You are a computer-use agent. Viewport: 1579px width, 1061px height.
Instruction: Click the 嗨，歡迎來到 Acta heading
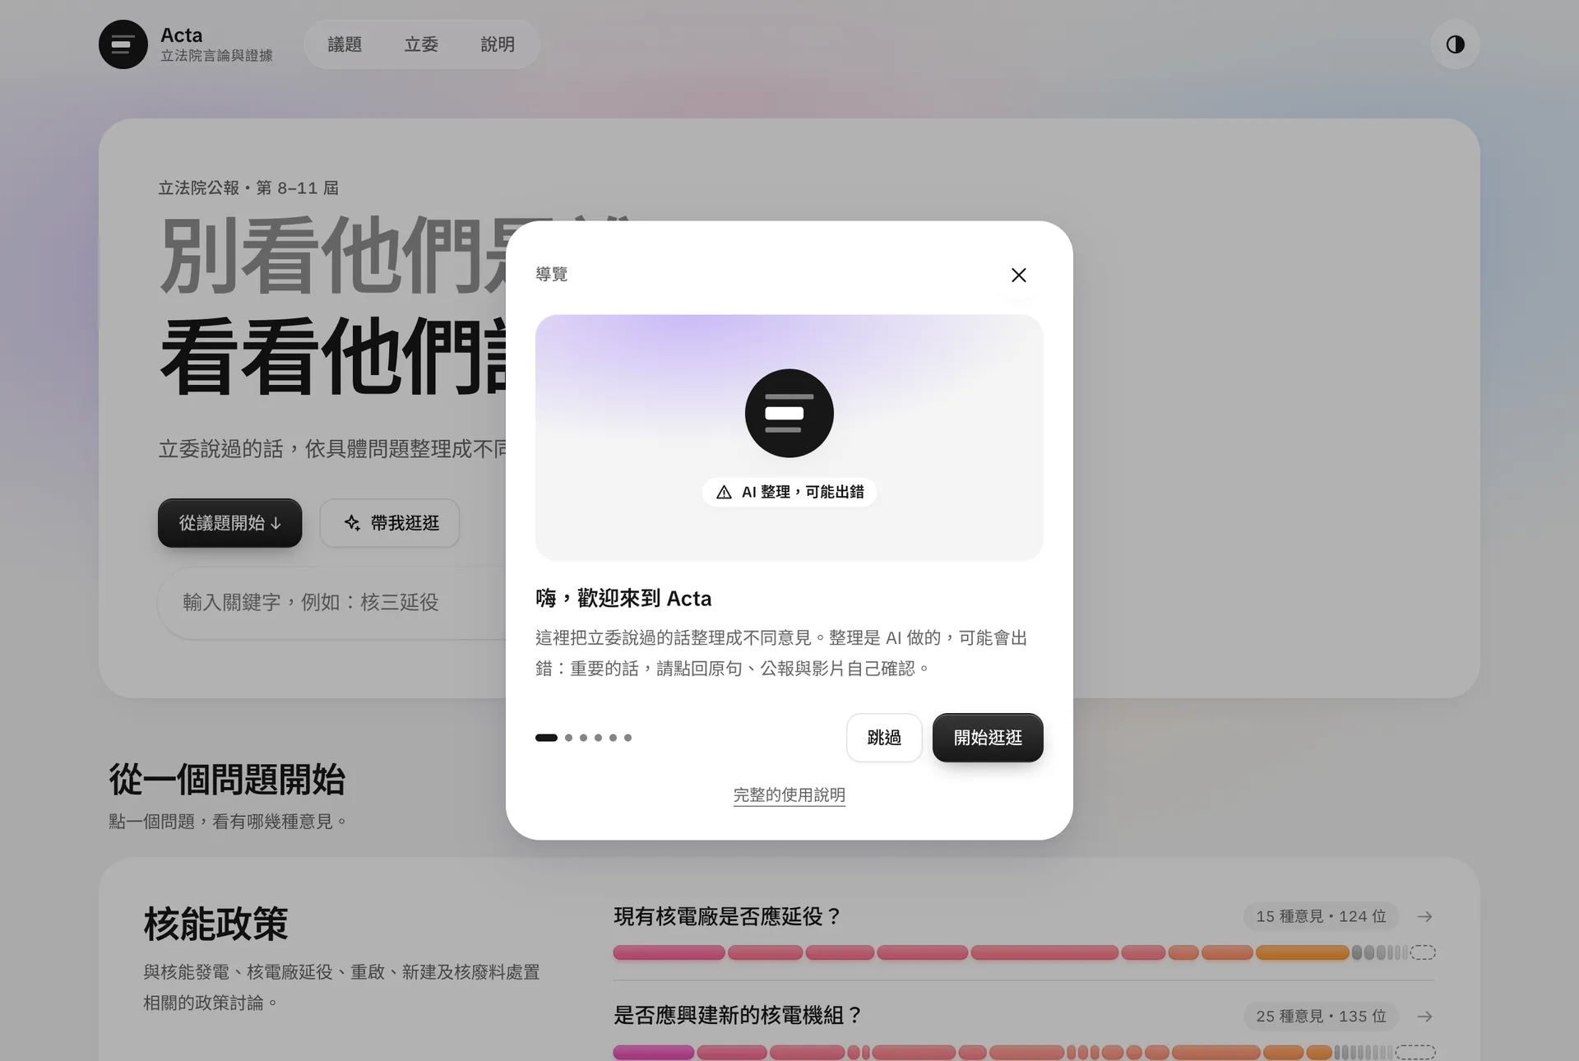click(623, 598)
